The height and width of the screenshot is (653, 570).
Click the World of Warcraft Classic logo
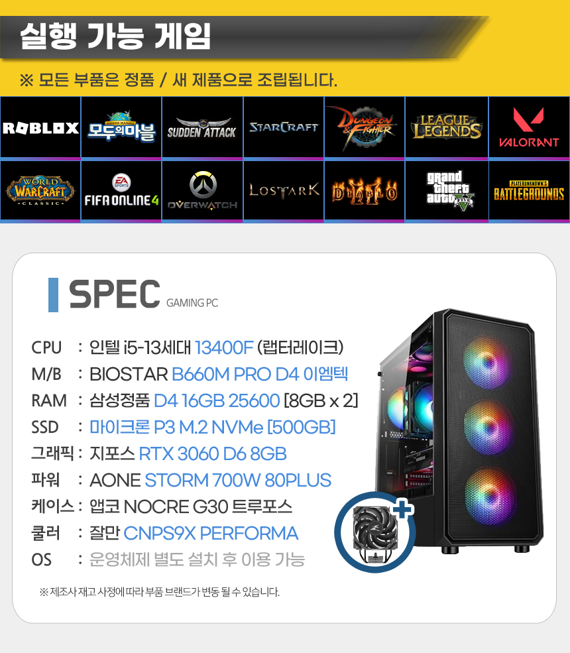coord(40,191)
